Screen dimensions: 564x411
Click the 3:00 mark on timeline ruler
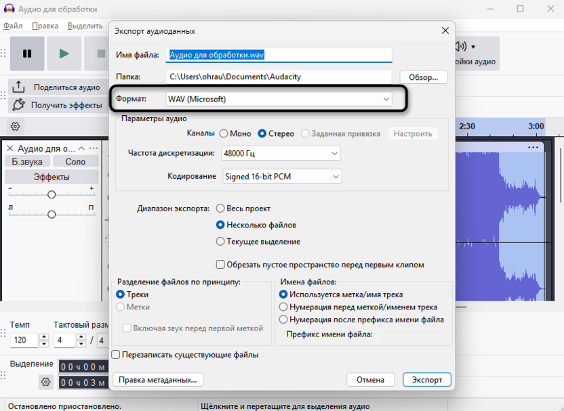click(x=536, y=126)
